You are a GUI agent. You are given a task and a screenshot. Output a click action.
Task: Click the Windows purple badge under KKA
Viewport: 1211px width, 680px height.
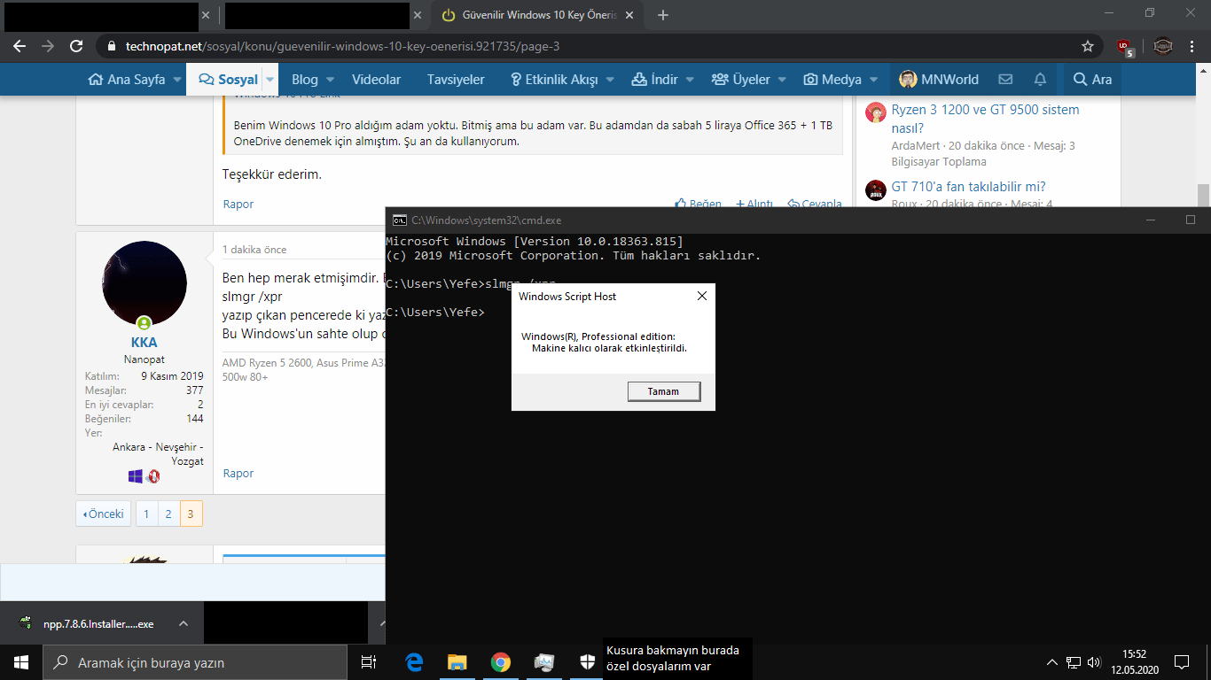coord(136,476)
